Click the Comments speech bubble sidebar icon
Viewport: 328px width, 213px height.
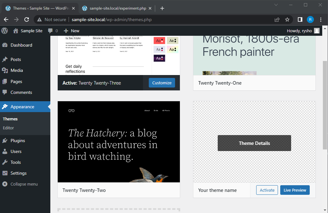5,92
